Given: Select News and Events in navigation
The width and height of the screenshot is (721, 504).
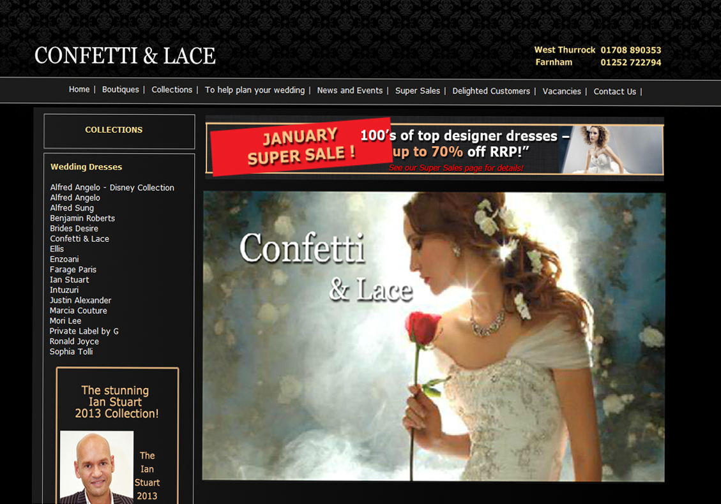Looking at the screenshot, I should click(349, 91).
